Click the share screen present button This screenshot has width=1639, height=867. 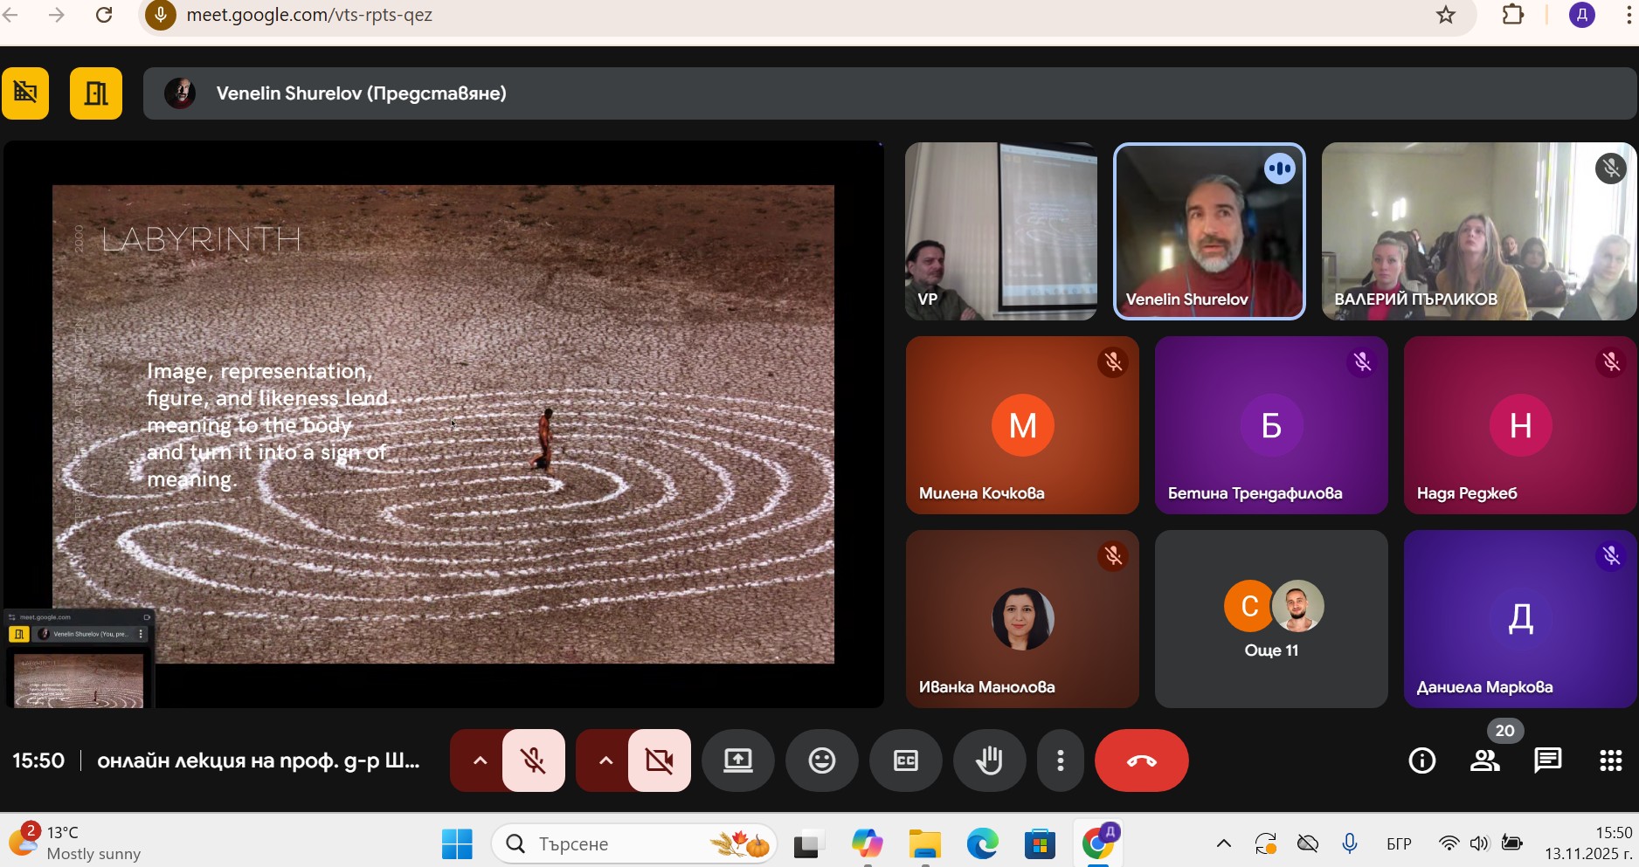[737, 760]
